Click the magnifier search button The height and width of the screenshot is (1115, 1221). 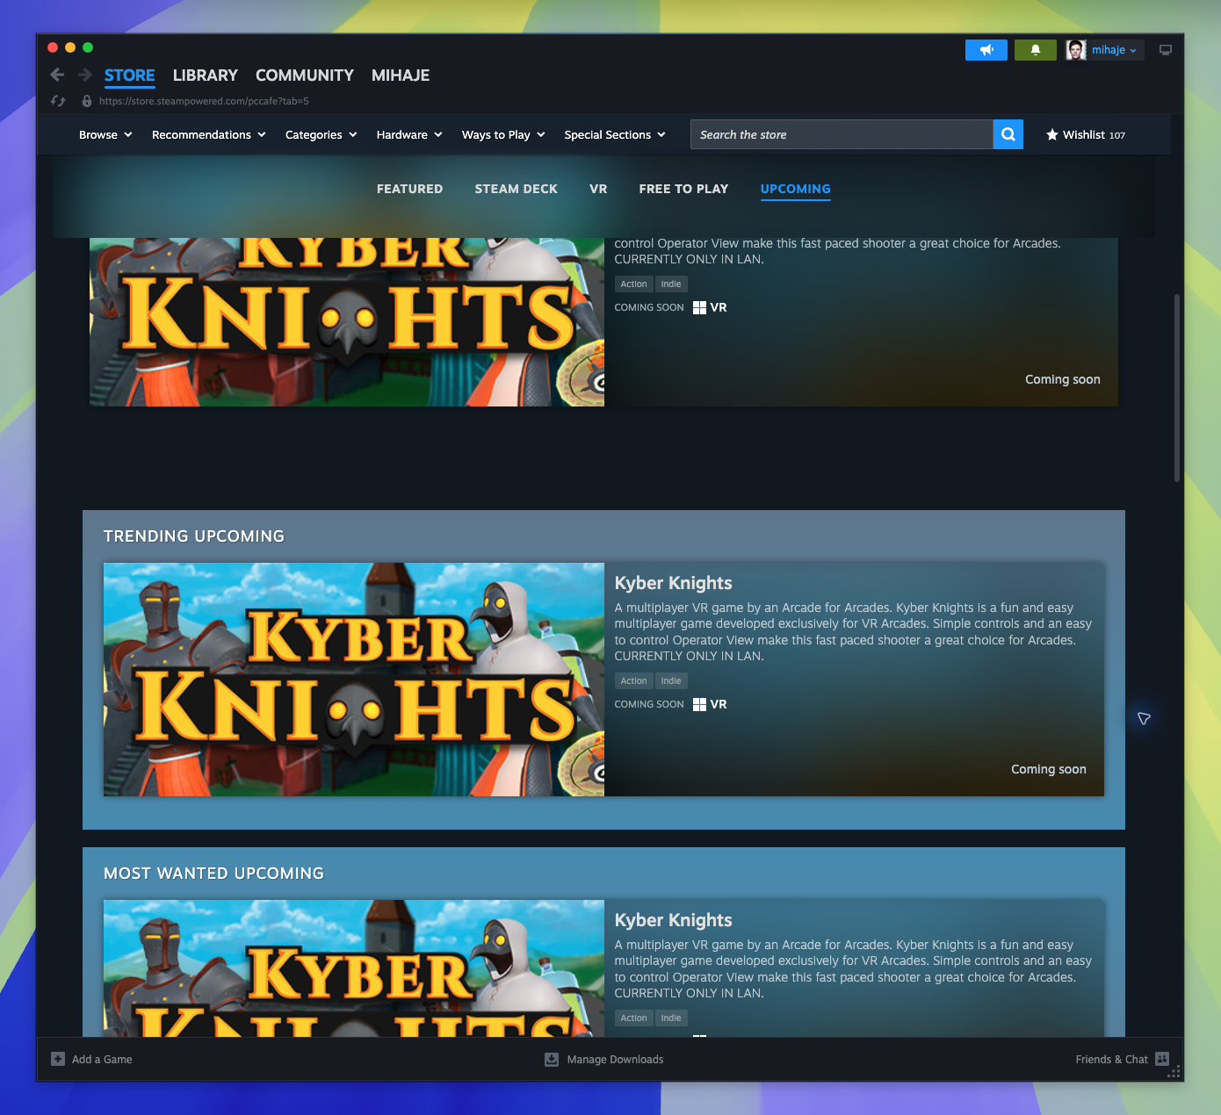[1008, 134]
